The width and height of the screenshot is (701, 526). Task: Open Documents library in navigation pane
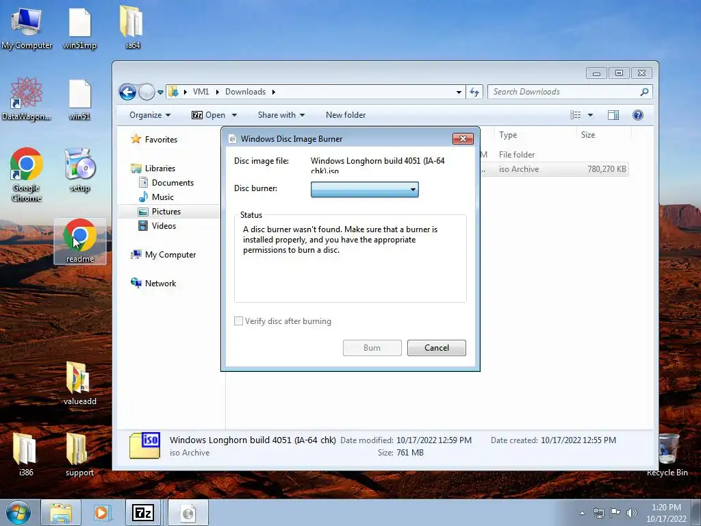click(166, 182)
